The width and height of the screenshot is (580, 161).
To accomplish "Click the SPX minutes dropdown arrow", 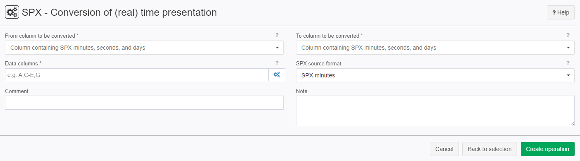I will click(x=568, y=75).
